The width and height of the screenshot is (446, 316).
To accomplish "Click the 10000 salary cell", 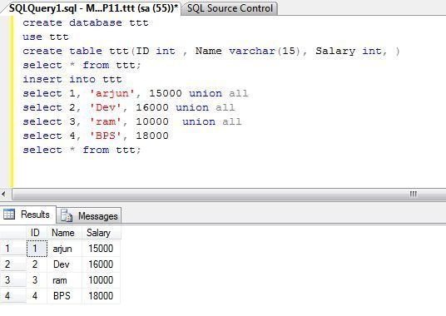I will [101, 280].
